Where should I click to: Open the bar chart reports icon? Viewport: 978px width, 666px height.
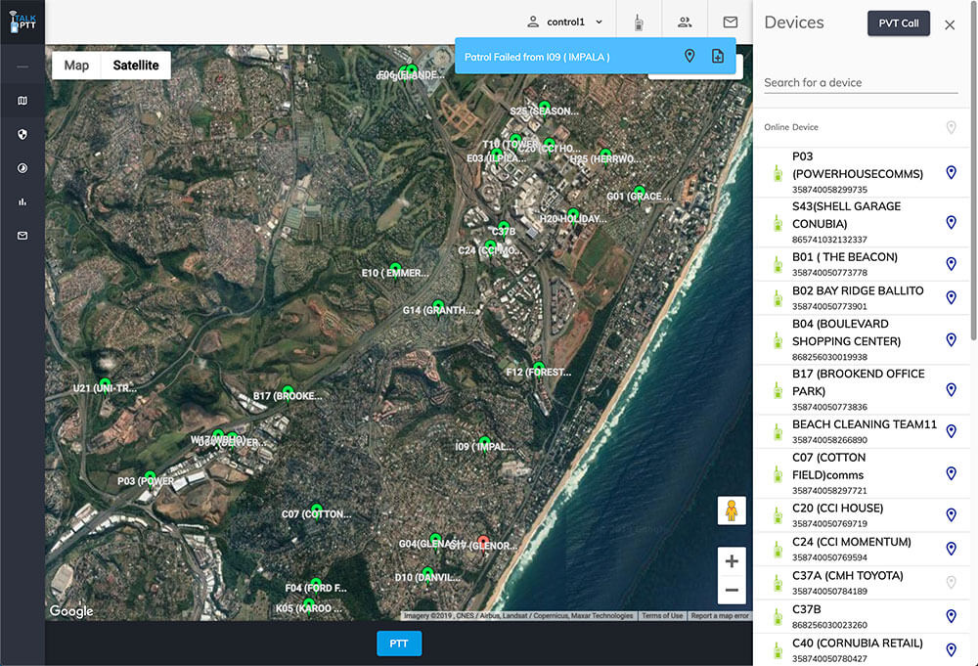[22, 201]
